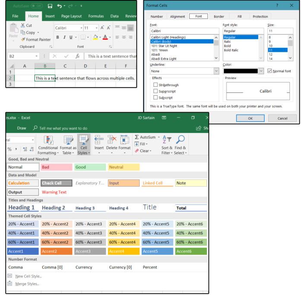Open the Formulas ribbon tab
302x295 pixels.
[96, 16]
